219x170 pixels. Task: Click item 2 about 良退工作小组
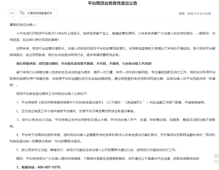(76, 111)
